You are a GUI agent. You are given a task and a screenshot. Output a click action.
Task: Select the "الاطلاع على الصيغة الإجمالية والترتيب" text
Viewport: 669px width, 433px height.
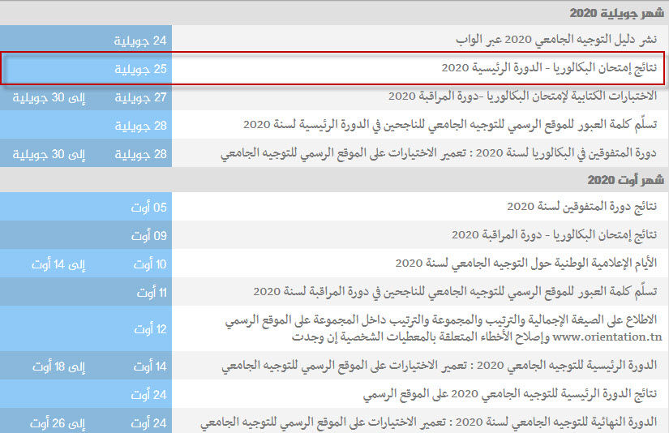(441, 320)
